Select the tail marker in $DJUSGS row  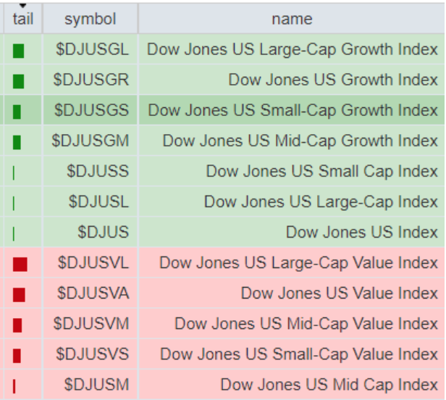point(17,112)
